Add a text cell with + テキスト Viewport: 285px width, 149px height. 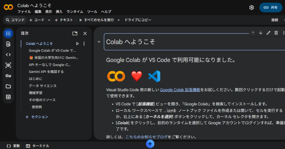tap(64, 20)
